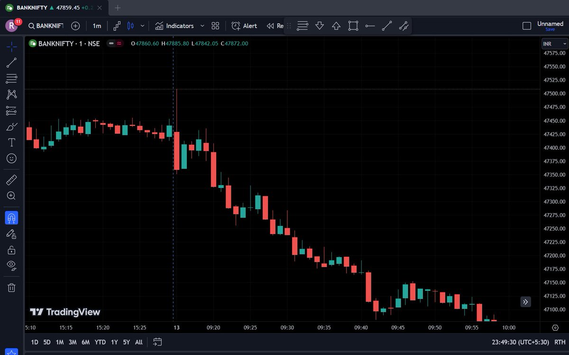Select the horizontal line tool in floating toolbar
This screenshot has width=569, height=355.
click(370, 26)
